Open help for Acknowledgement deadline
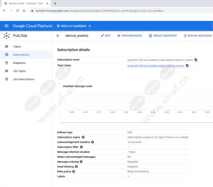Viewport: 213px width, 187px height. (93, 142)
